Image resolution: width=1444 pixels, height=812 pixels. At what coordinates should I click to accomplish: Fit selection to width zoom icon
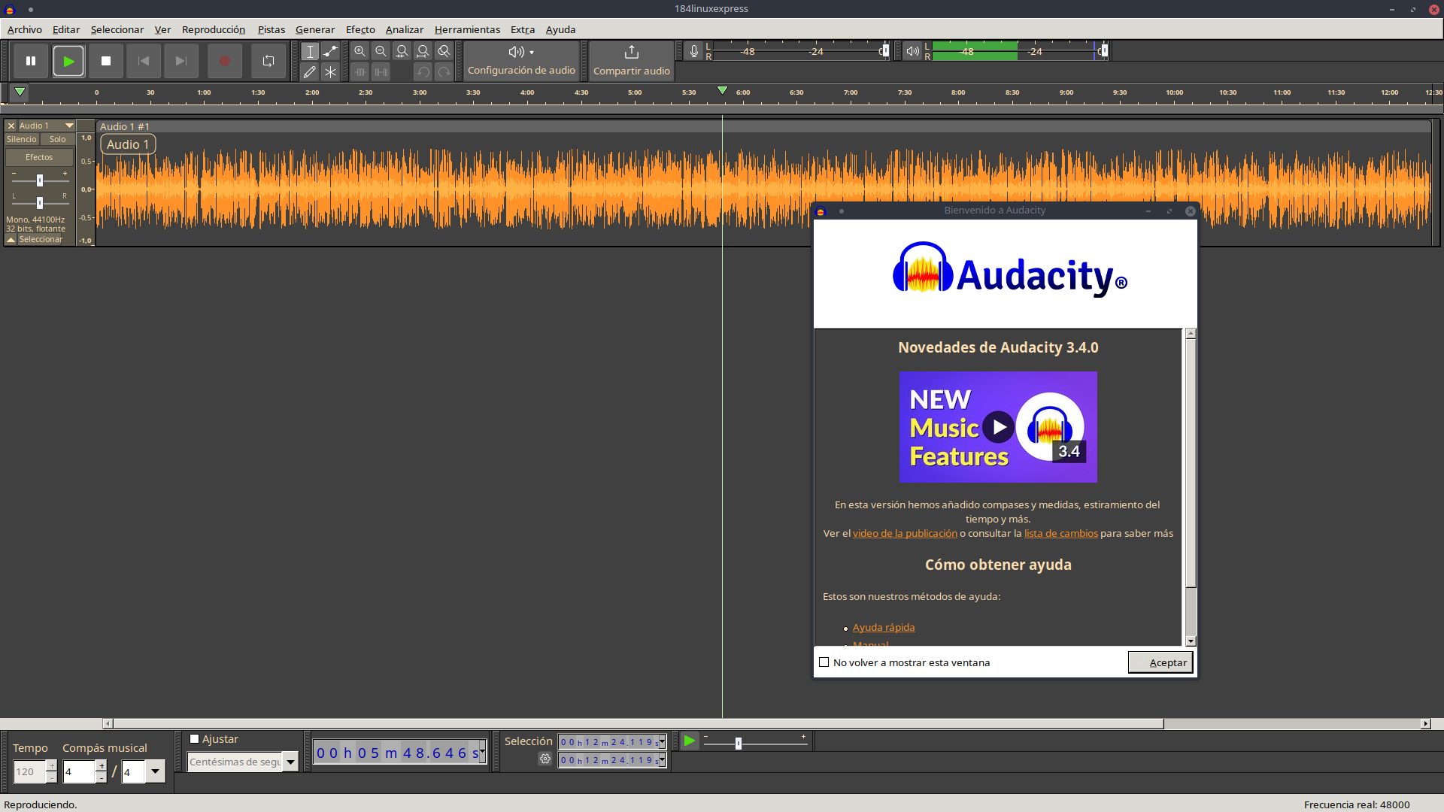click(x=402, y=51)
